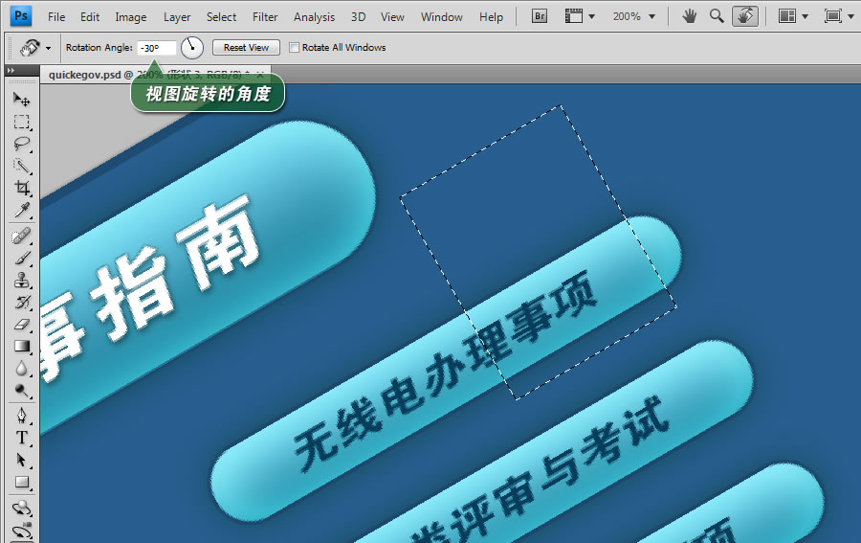Select the 3D Rotate tool
The image size is (861, 543).
(x=22, y=508)
